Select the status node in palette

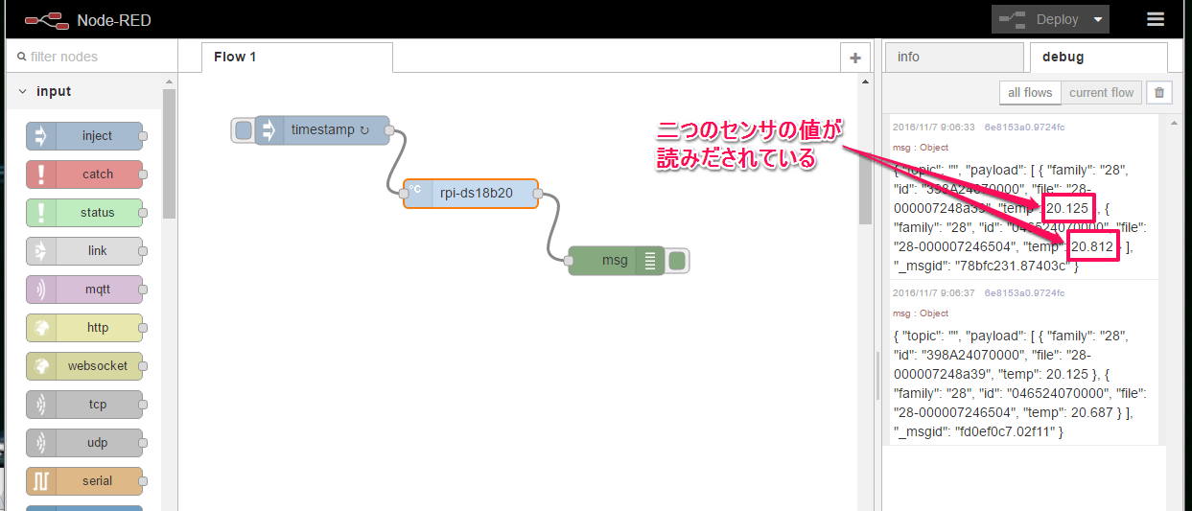point(84,213)
